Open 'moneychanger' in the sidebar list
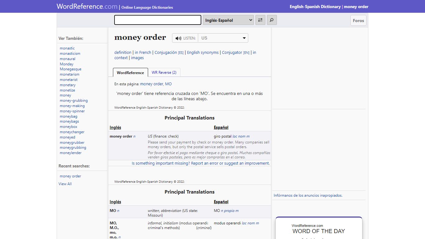 72,132
